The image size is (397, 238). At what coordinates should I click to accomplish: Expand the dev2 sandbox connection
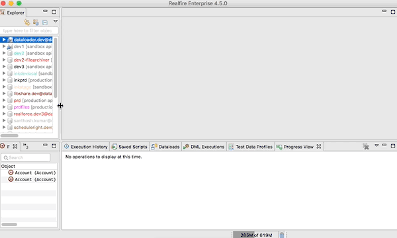(4, 53)
